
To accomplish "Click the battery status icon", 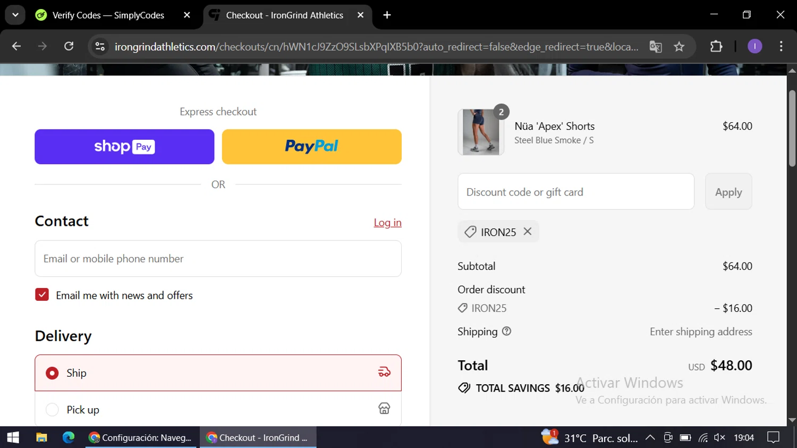I will [685, 438].
